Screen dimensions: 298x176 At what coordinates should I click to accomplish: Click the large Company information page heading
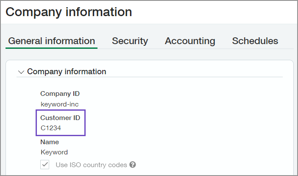point(69,12)
